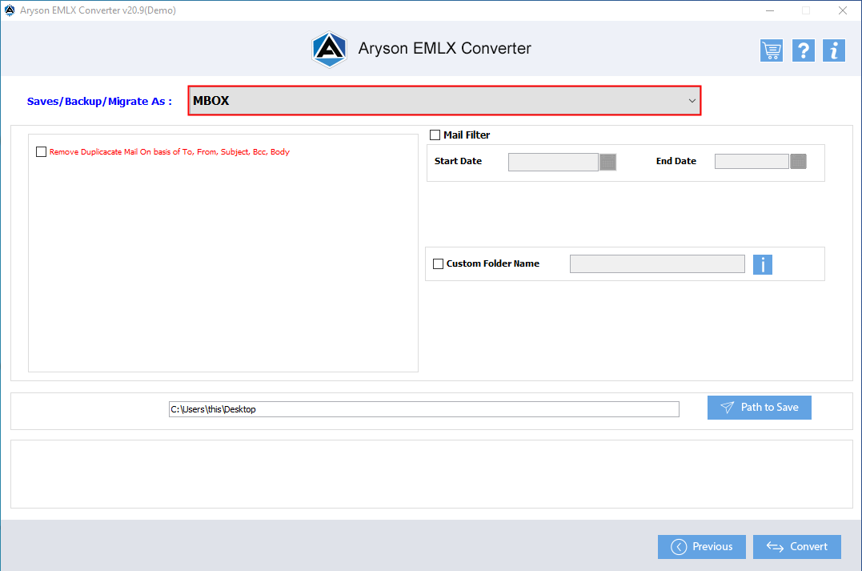Image resolution: width=862 pixels, height=571 pixels.
Task: Open the help question mark icon
Action: coord(803,50)
